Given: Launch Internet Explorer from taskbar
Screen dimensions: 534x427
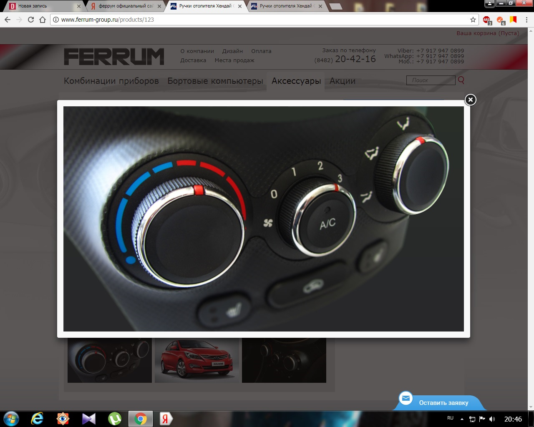Looking at the screenshot, I should pos(37,419).
